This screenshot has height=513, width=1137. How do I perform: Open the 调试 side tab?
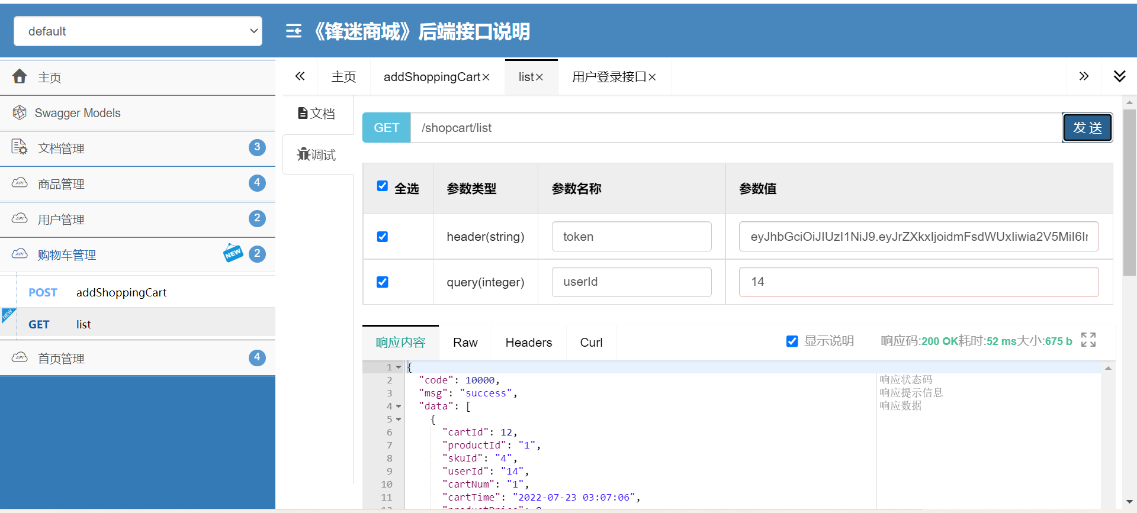317,154
